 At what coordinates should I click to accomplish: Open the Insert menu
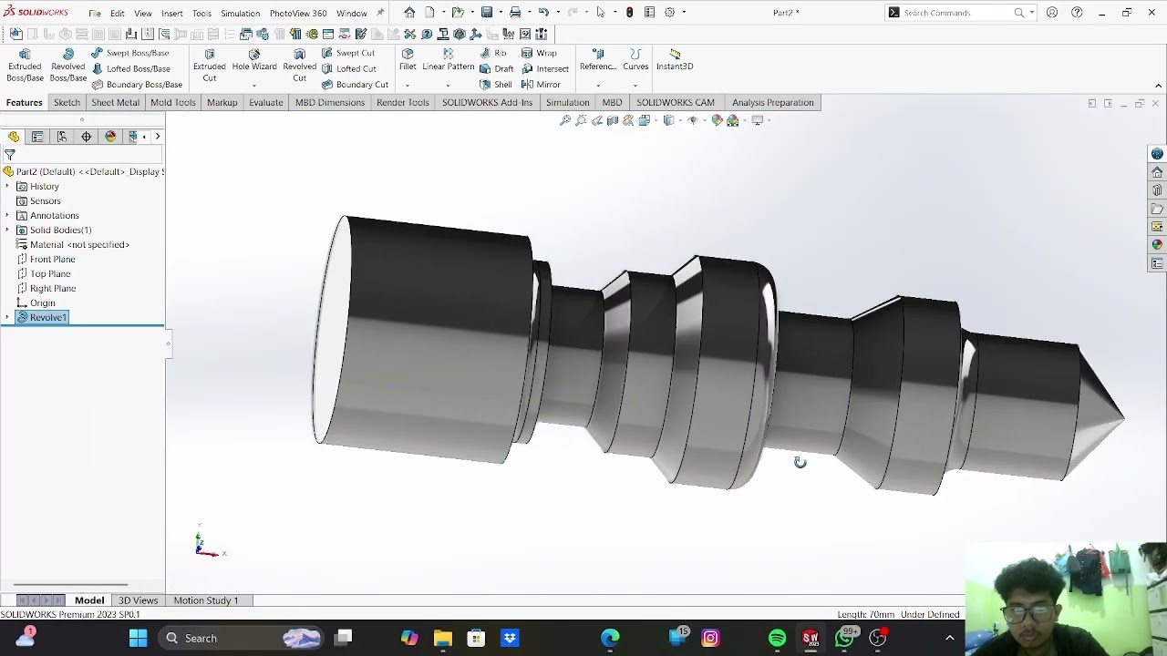tap(172, 13)
